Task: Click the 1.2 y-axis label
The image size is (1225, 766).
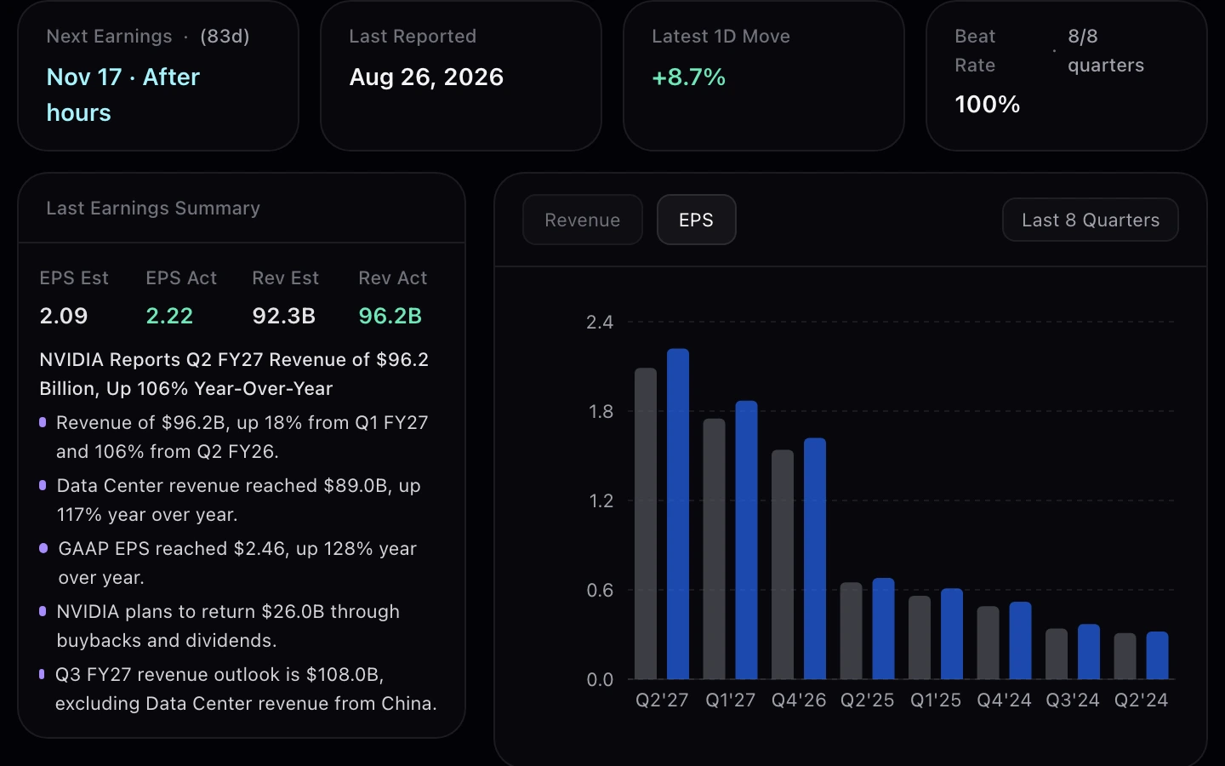Action: (601, 500)
